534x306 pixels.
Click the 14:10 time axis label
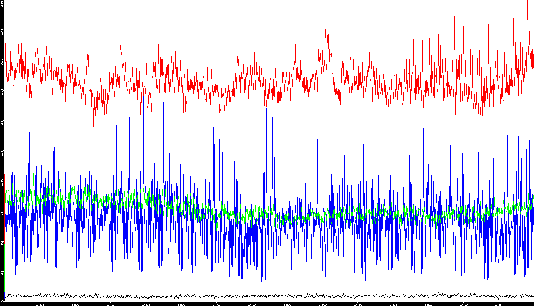[358, 305]
